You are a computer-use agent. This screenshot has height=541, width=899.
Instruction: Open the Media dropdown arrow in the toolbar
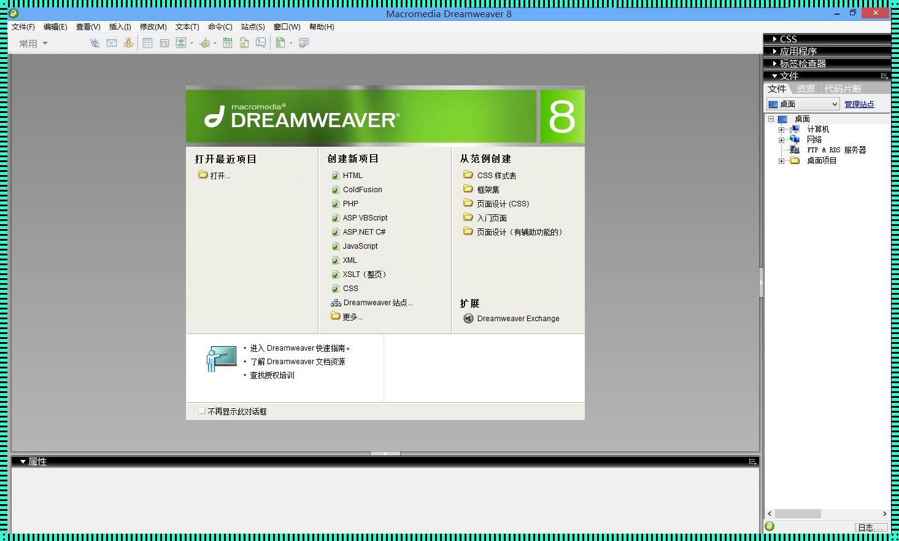pyautogui.click(x=215, y=43)
